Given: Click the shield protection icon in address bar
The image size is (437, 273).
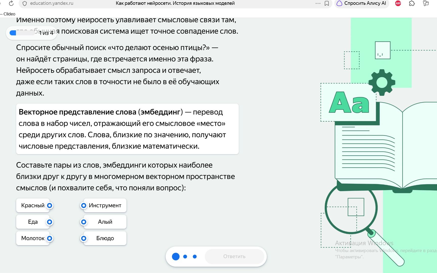Looking at the screenshot, I should point(25,4).
